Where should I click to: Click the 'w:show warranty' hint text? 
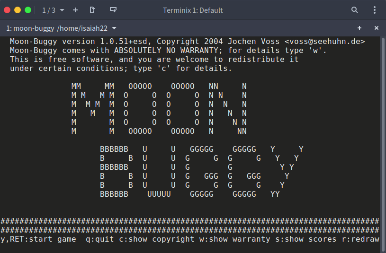(x=234, y=239)
